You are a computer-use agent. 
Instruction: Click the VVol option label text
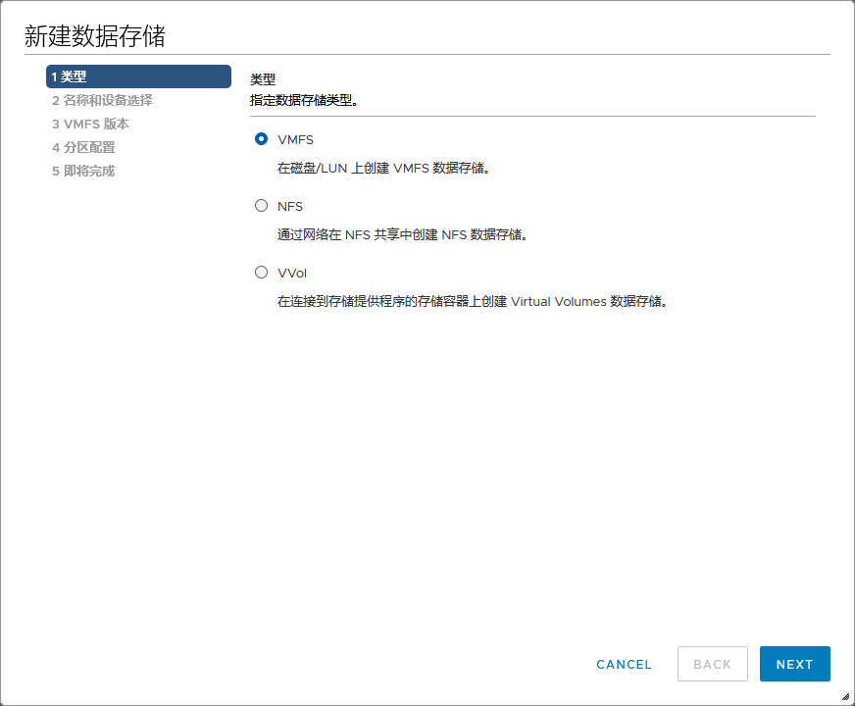pos(293,272)
